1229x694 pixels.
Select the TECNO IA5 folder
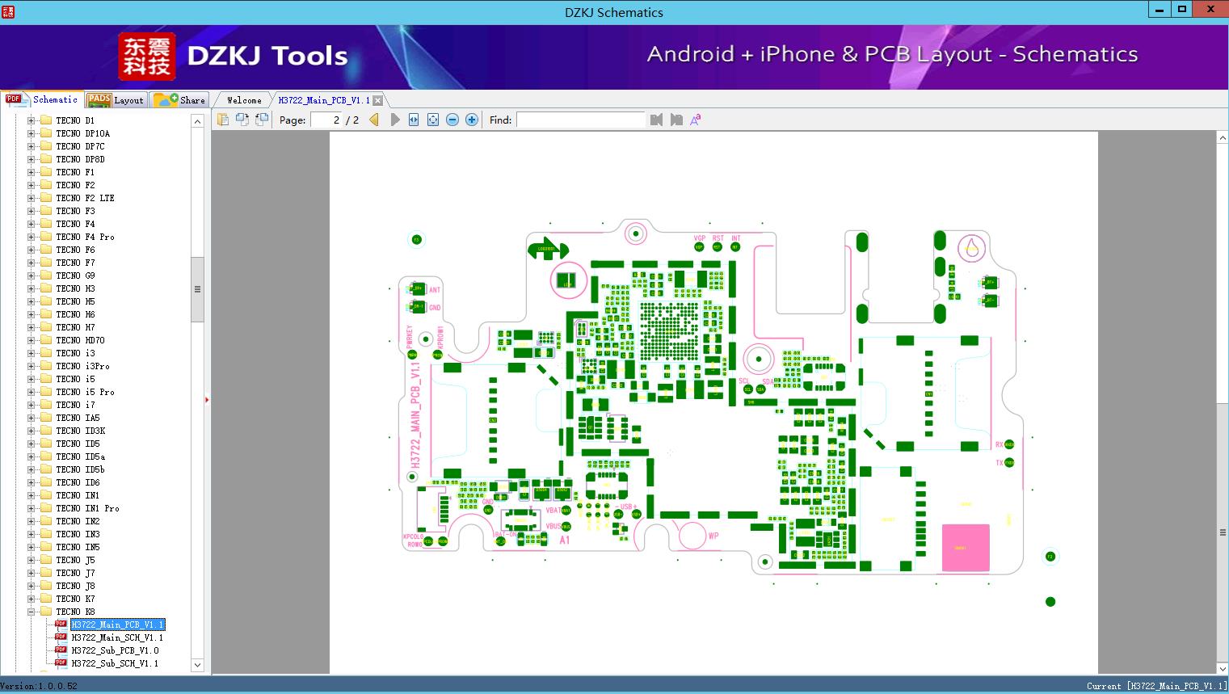coord(78,418)
